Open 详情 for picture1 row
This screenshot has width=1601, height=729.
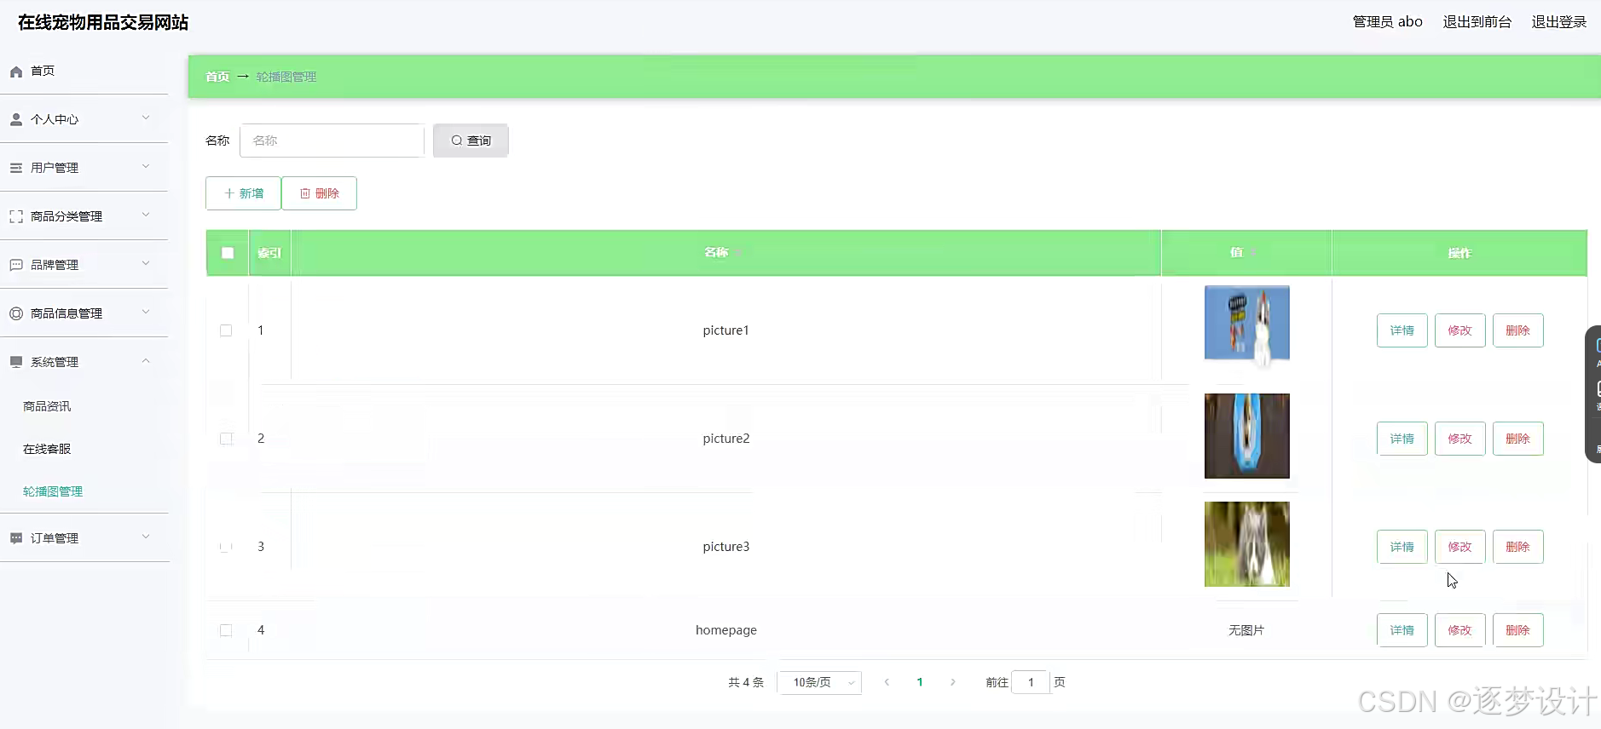[1402, 330]
